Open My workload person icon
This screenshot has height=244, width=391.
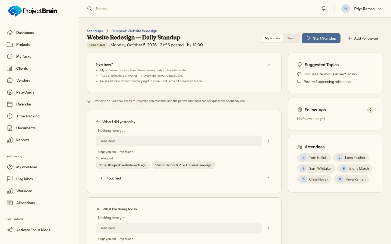[10, 167]
